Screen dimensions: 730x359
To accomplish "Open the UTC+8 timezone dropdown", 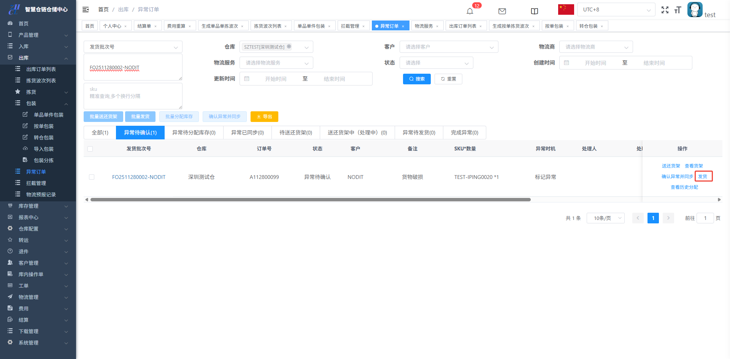I will click(x=616, y=10).
